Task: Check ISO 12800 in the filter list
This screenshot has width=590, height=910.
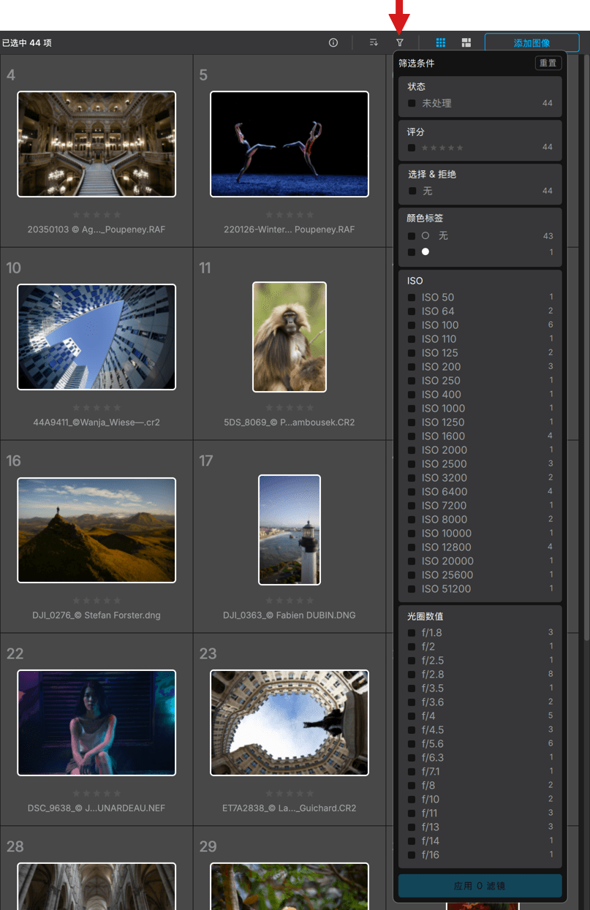Action: [412, 547]
